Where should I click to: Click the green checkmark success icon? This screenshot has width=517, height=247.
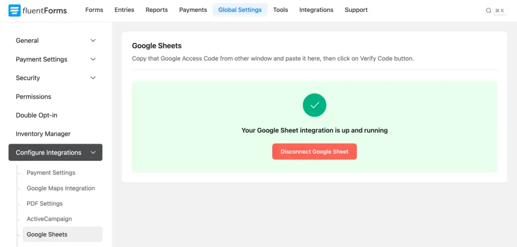[x=315, y=105]
